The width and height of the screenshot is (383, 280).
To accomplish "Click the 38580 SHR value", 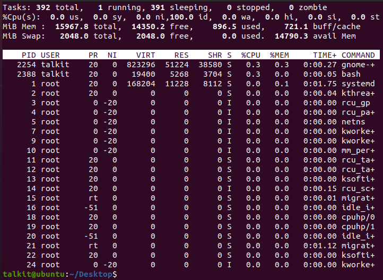I will click(210, 65).
